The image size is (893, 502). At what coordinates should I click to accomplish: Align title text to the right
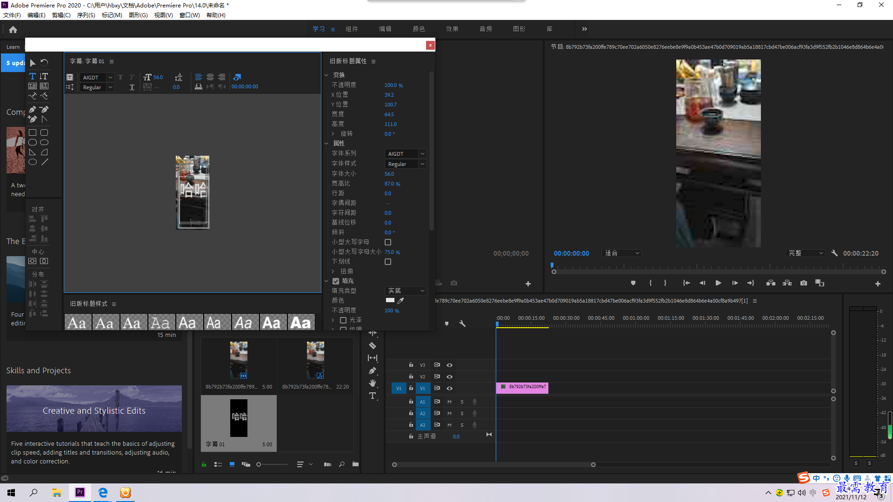click(222, 77)
